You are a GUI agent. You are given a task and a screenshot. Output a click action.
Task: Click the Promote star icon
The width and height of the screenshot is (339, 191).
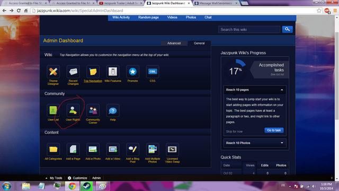coord(133,72)
